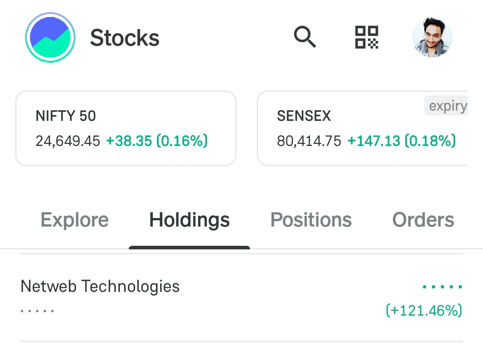Open the SENSEX index card

tap(363, 128)
